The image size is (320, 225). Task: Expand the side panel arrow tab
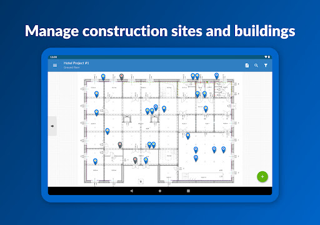coord(52,126)
